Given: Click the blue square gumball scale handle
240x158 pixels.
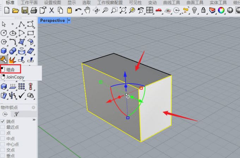Looking at the screenshot, I should point(128,118).
